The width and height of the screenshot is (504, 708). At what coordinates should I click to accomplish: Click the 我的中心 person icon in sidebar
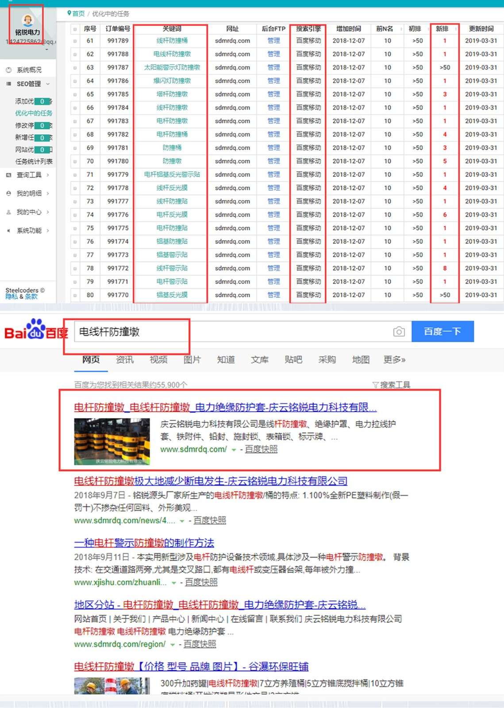coord(8,212)
